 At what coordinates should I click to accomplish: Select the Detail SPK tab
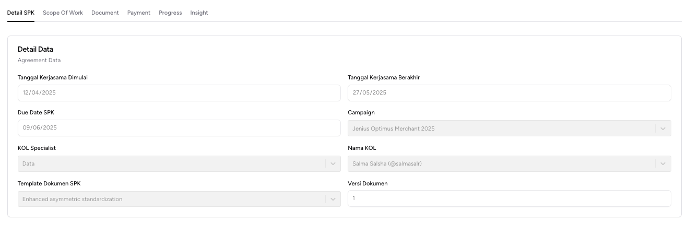click(x=21, y=13)
